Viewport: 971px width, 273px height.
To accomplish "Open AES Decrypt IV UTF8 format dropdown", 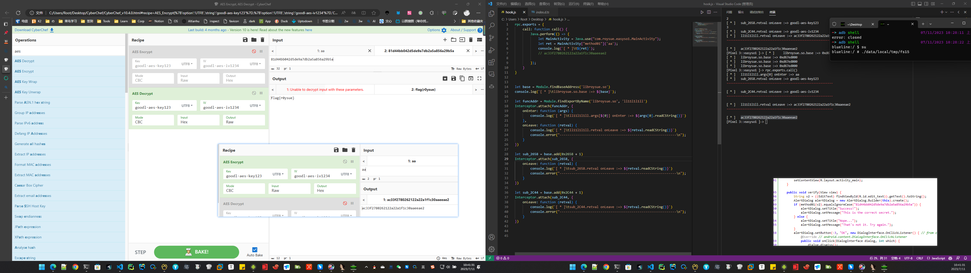I will (x=255, y=106).
